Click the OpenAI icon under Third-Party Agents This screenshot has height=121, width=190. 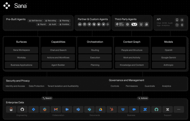pos(127,24)
